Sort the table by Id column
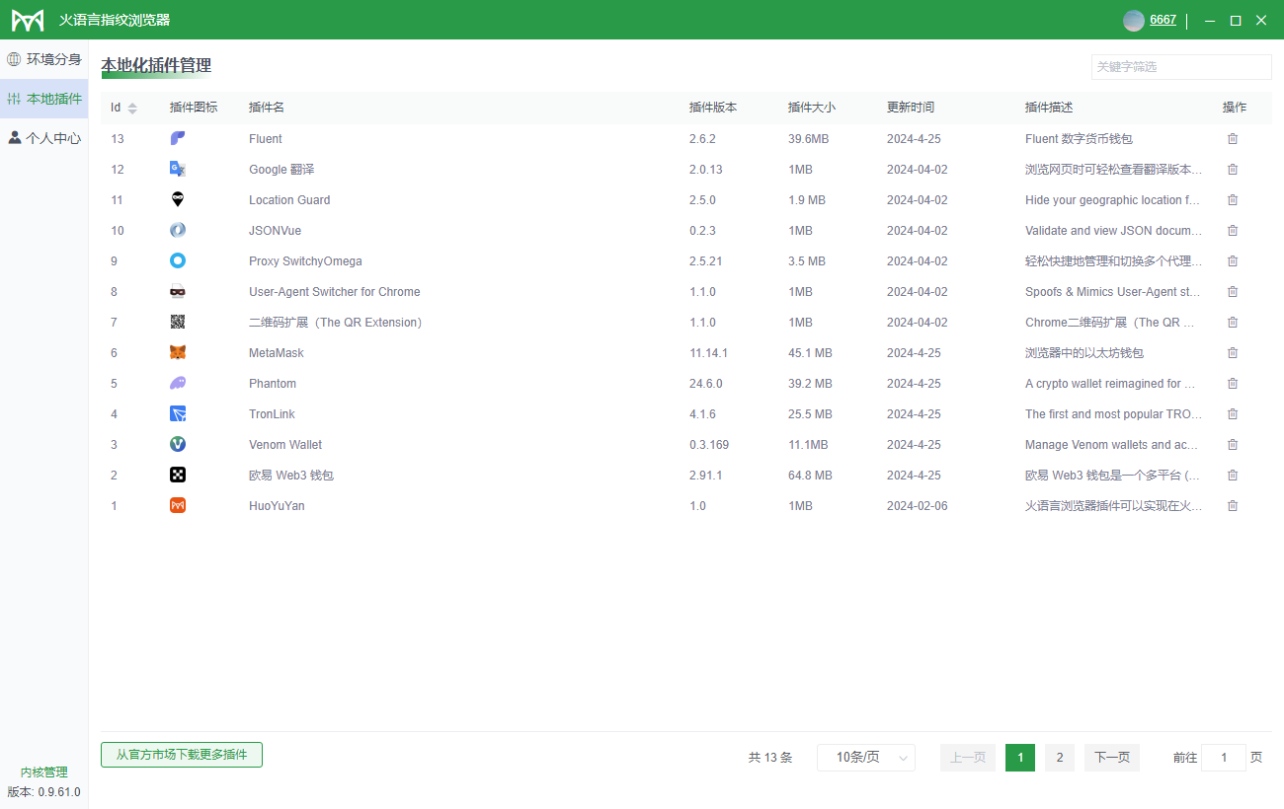The image size is (1284, 809). pyautogui.click(x=132, y=108)
